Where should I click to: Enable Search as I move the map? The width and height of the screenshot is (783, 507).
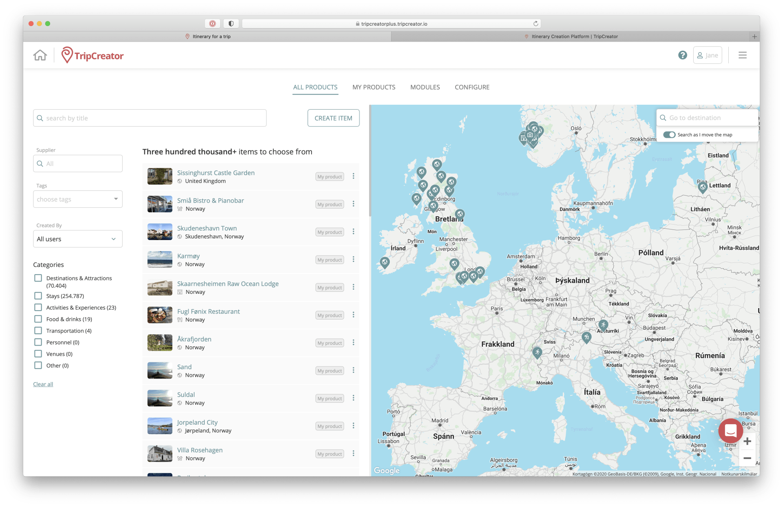[669, 134]
